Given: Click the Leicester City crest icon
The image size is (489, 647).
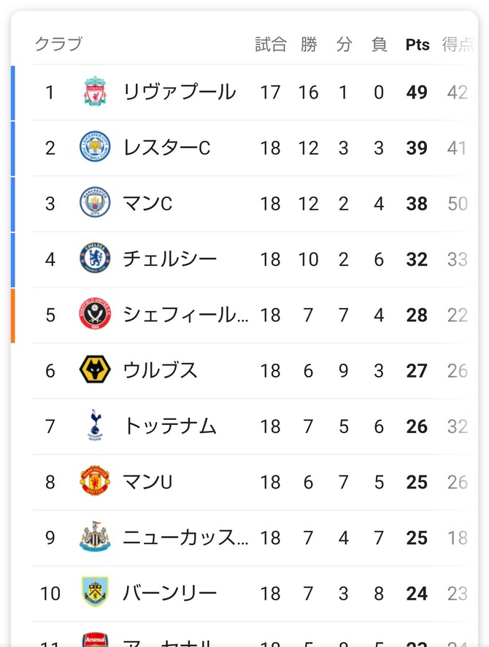Looking at the screenshot, I should click(x=95, y=147).
